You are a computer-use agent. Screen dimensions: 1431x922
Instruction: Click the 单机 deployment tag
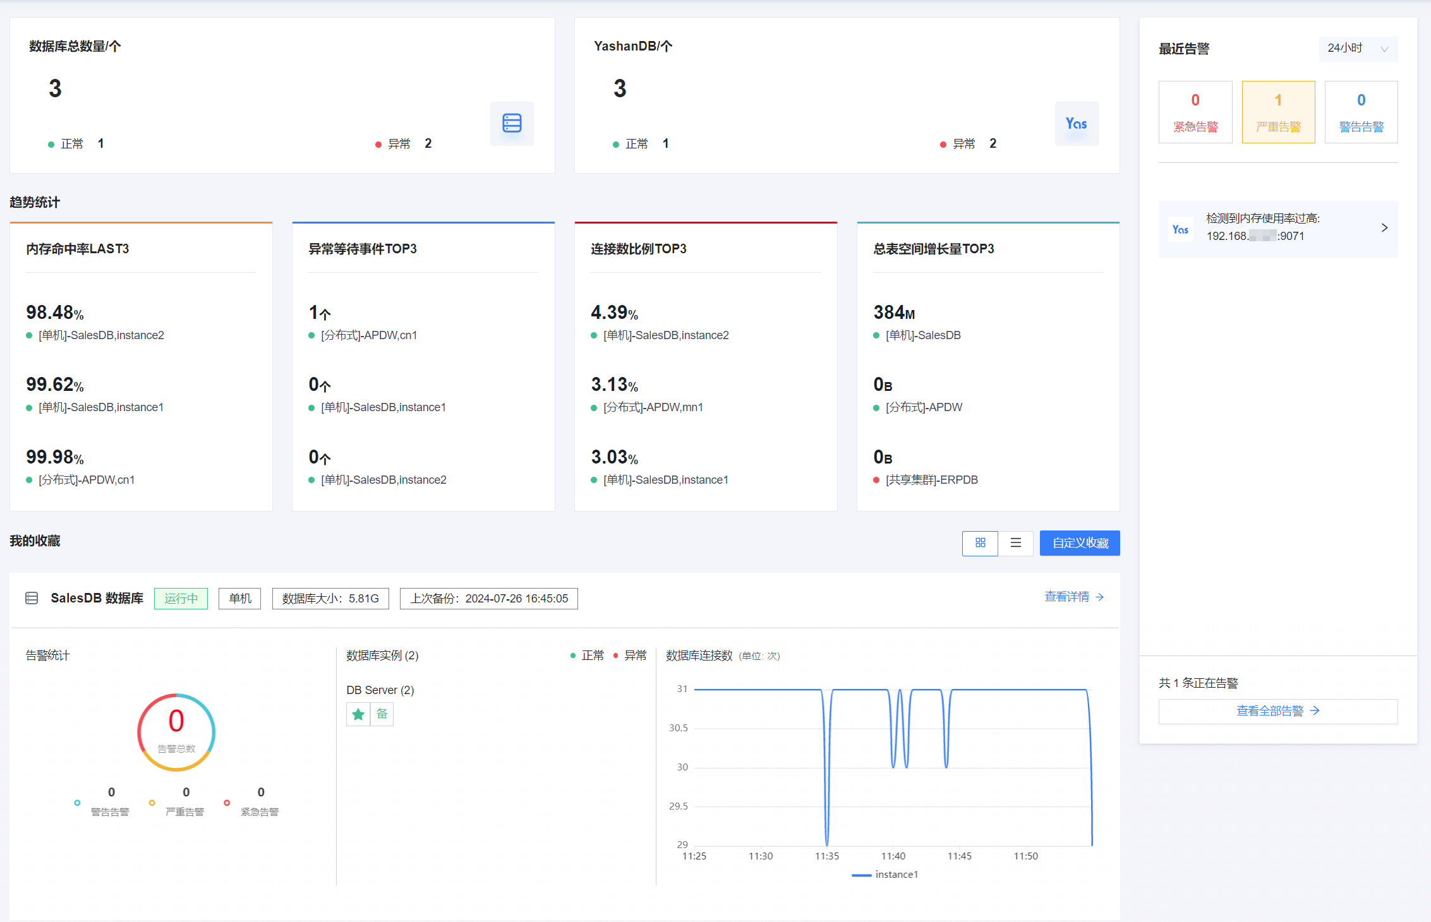pyautogui.click(x=240, y=599)
